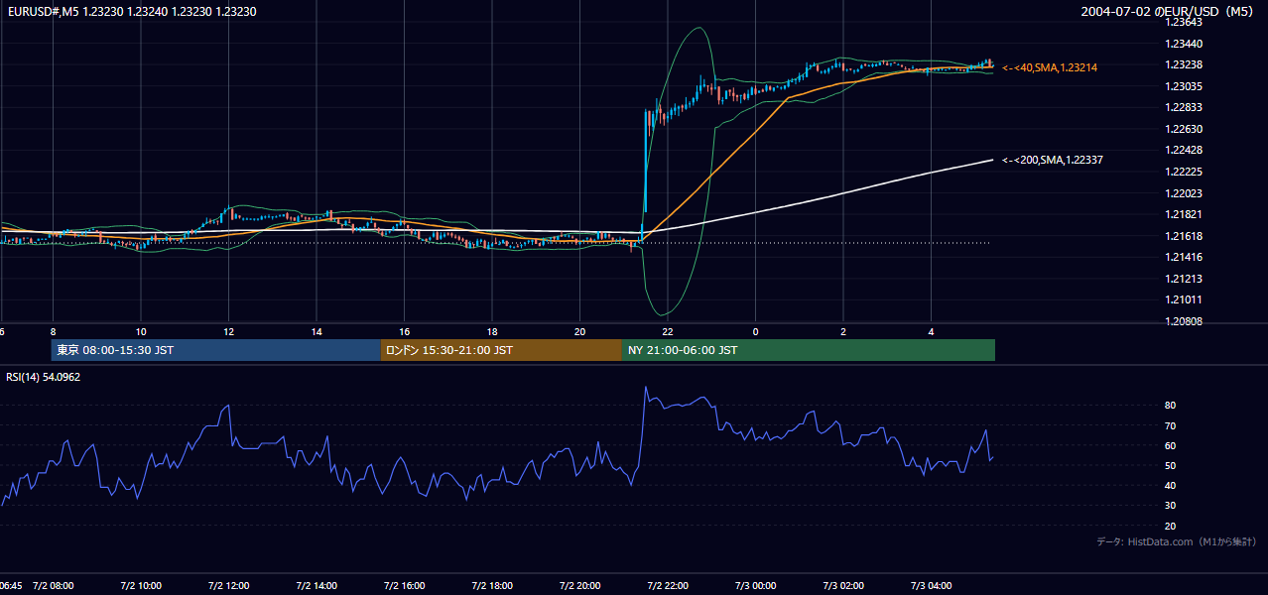The image size is (1268, 595).
Task: Click the bottom date label 7/2 22:00
Action: pos(668,585)
